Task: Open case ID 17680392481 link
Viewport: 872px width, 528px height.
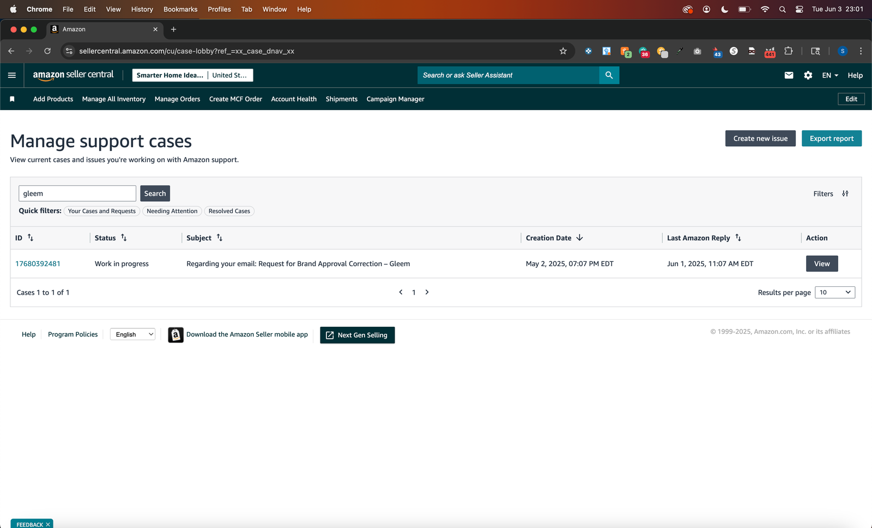Action: (38, 264)
